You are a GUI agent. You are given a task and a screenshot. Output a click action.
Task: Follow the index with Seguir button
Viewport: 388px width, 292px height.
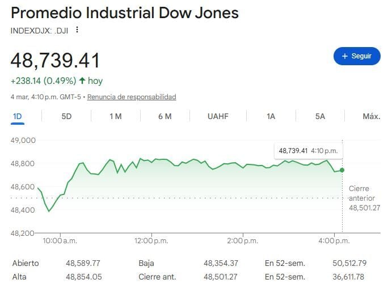click(357, 56)
